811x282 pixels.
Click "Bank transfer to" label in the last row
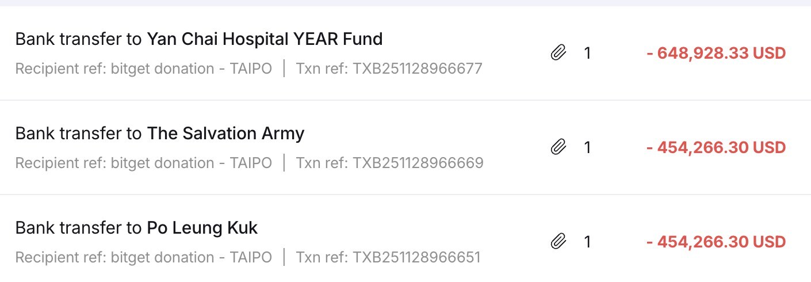78,228
